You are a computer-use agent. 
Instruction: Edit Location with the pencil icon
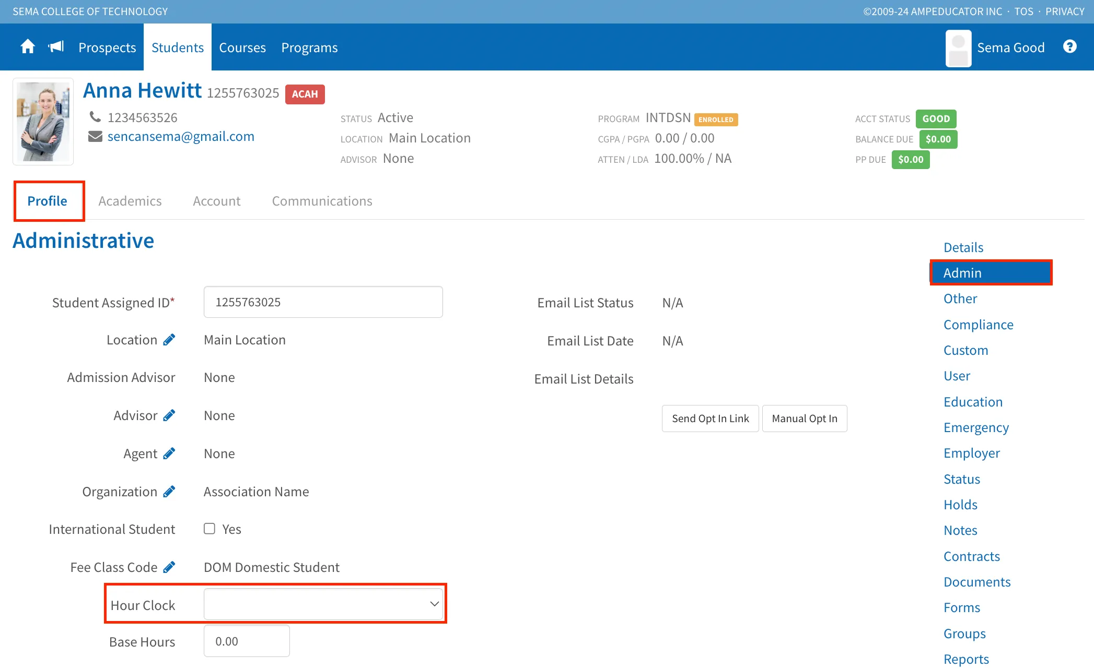(x=169, y=340)
